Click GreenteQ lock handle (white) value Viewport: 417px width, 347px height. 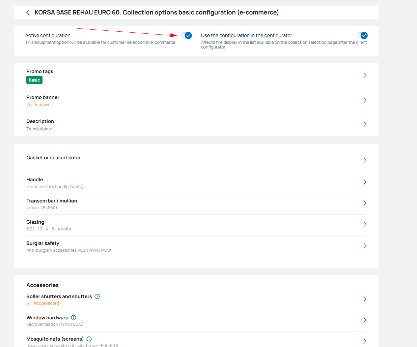tap(55, 187)
